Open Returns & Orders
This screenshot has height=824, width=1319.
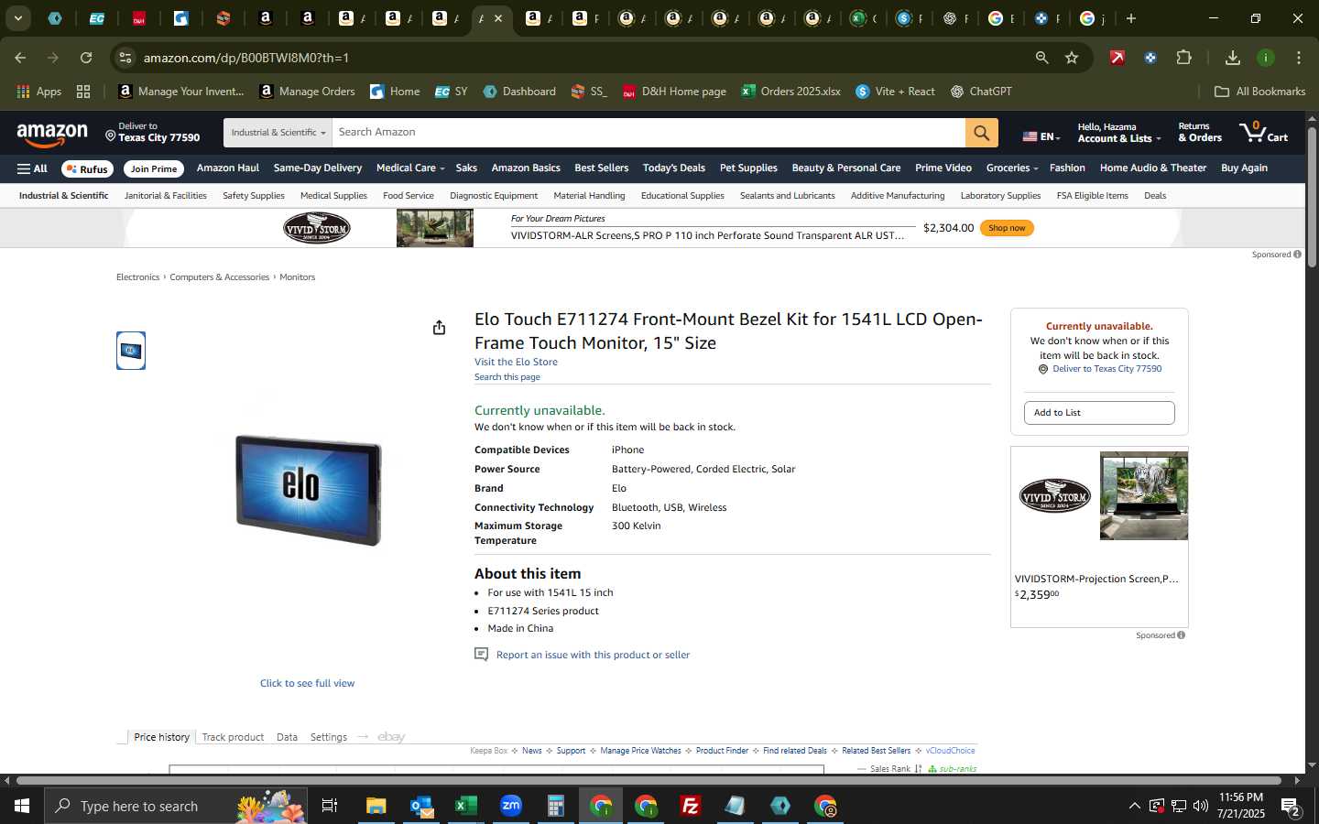1200,133
